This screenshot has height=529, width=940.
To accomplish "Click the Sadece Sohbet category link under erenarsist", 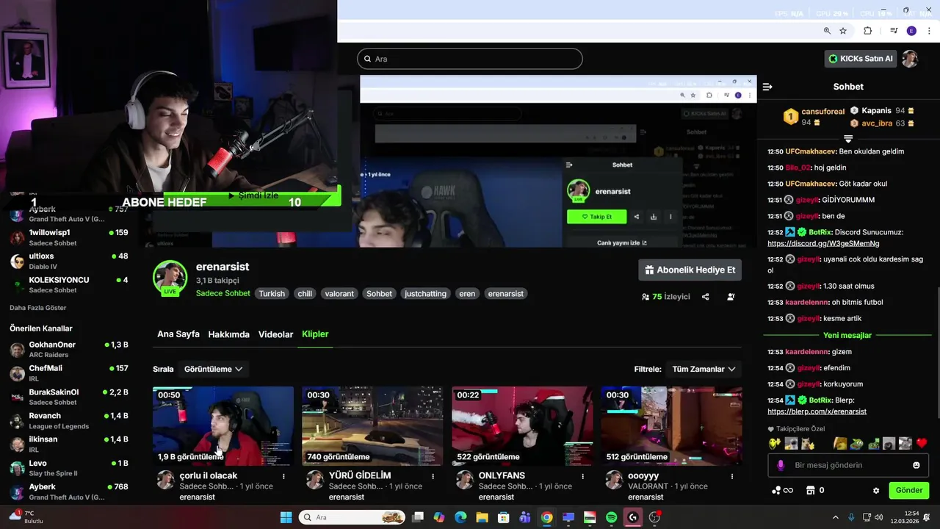I will 223,293.
